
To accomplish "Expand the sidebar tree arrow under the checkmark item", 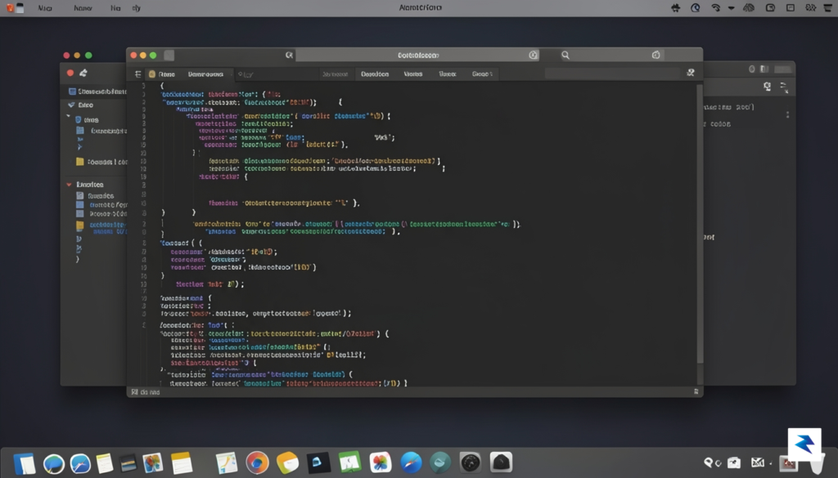I will (69, 116).
